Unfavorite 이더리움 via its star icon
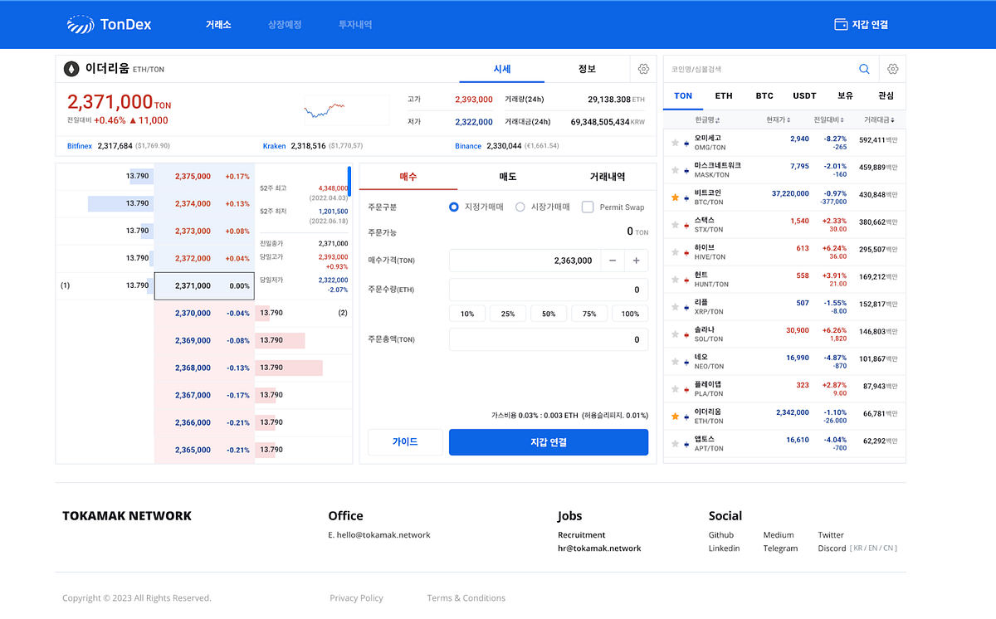The width and height of the screenshot is (996, 619). point(675,417)
